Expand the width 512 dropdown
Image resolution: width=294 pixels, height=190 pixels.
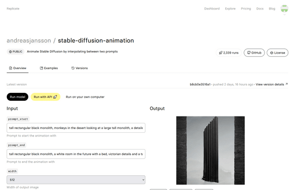(76, 180)
